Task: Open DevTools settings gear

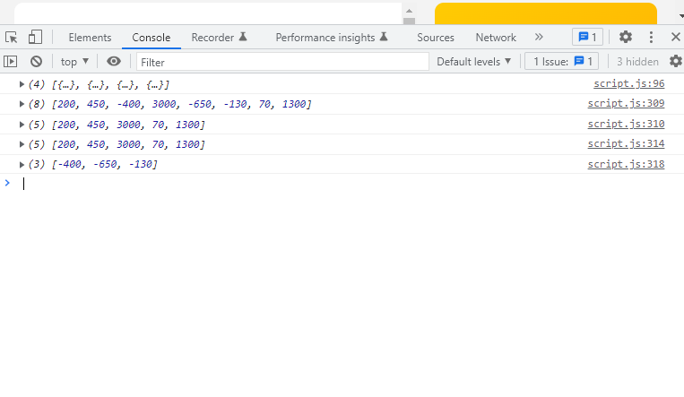Action: pyautogui.click(x=626, y=37)
